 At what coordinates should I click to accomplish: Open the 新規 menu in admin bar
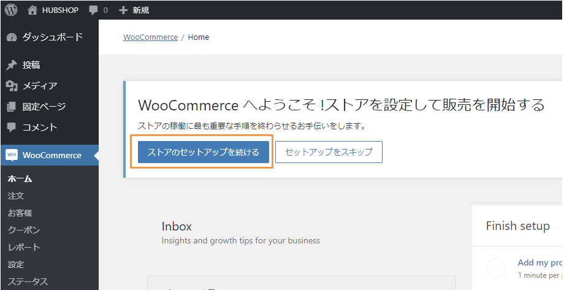click(x=140, y=10)
